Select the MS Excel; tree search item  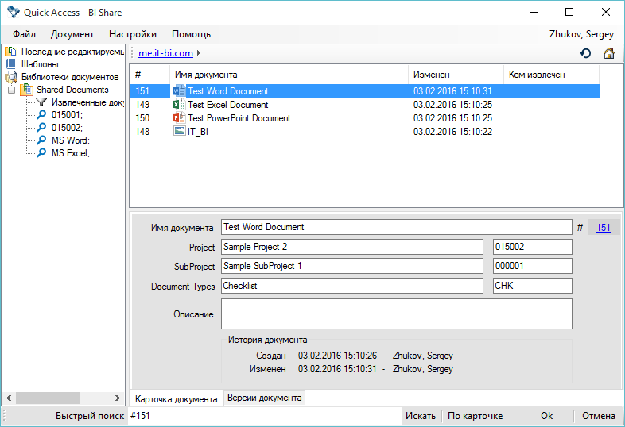pyautogui.click(x=71, y=153)
